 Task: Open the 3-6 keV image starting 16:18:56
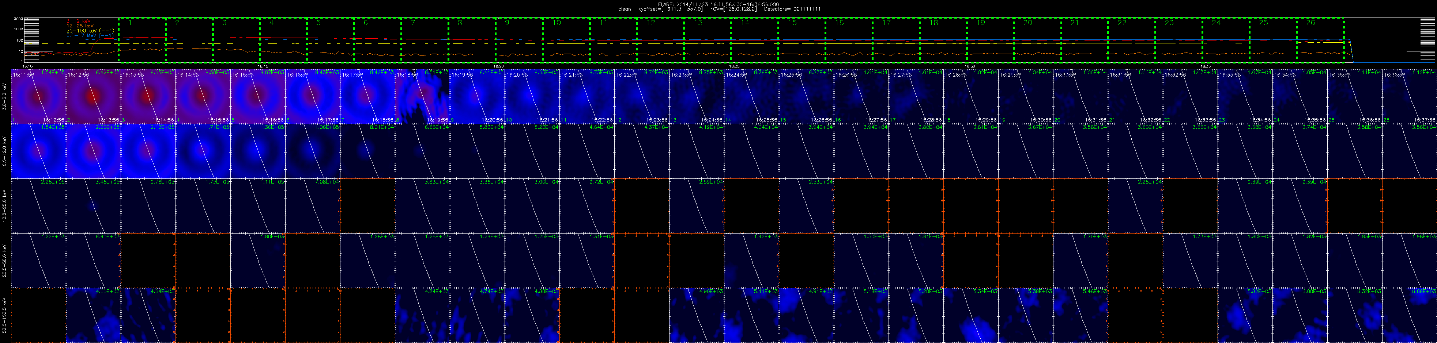[x=423, y=96]
